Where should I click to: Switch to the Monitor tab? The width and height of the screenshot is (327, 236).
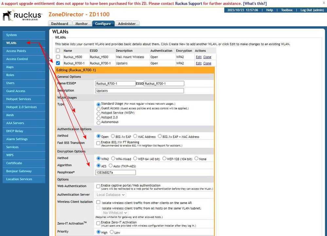82,24
